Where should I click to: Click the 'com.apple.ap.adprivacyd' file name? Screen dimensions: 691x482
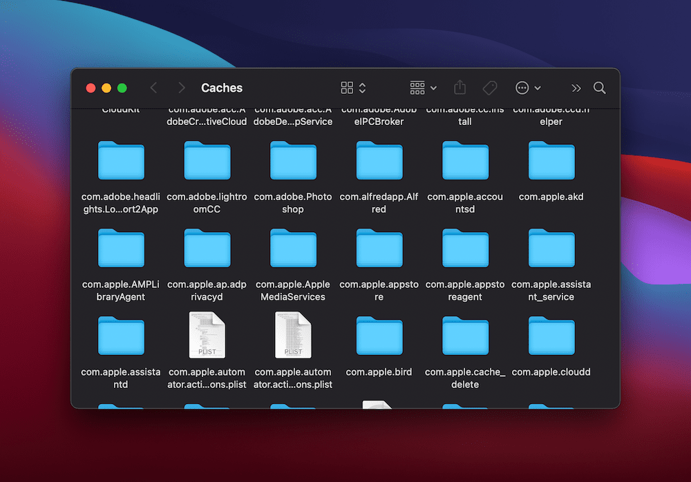click(207, 291)
